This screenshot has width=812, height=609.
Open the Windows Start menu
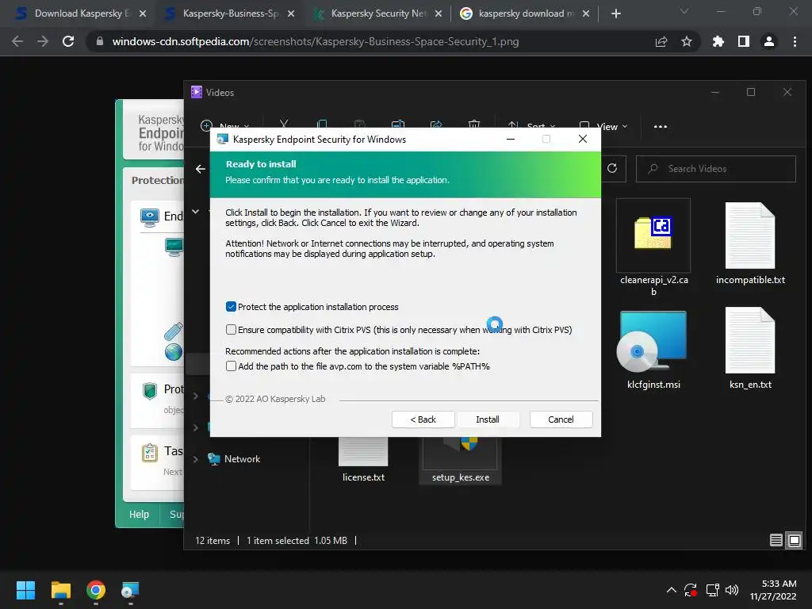click(25, 590)
